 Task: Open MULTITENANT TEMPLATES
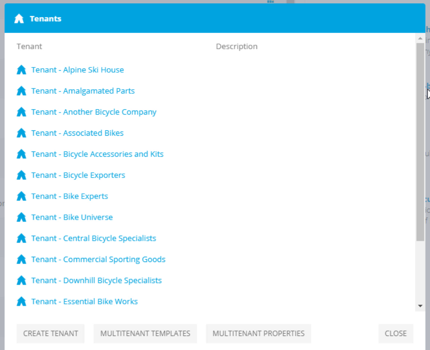[x=145, y=333]
